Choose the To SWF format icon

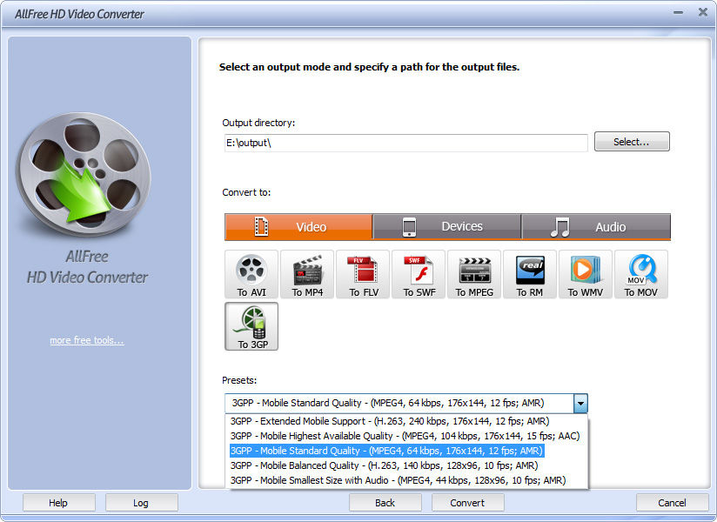[419, 274]
